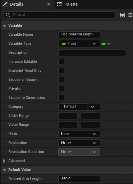Click the Instance Editable label
The image size is (133, 184).
click(x=23, y=61)
